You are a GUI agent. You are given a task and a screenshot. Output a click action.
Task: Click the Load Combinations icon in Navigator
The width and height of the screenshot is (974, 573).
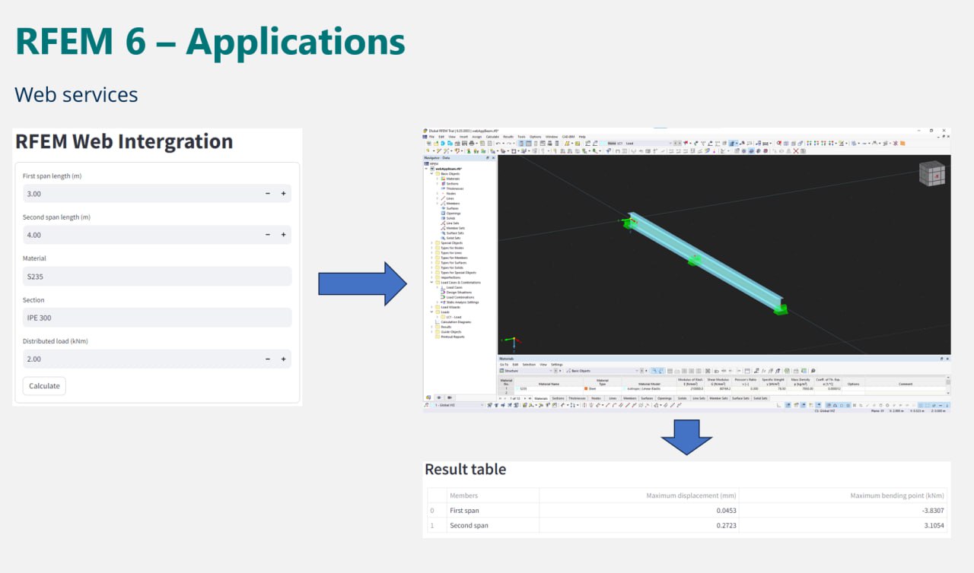click(442, 297)
